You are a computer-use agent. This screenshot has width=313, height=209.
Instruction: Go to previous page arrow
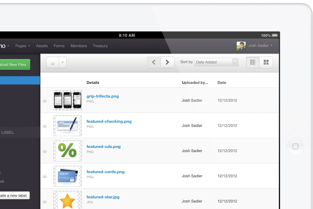[154, 63]
